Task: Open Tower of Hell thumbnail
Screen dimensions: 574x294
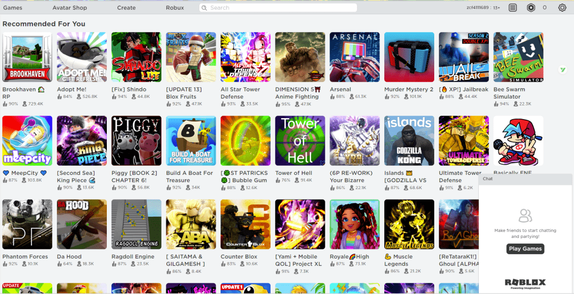Action: (x=300, y=141)
